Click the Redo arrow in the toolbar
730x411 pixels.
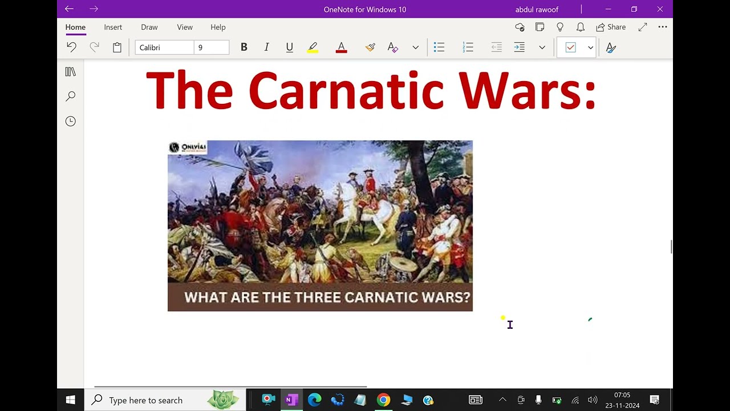94,47
